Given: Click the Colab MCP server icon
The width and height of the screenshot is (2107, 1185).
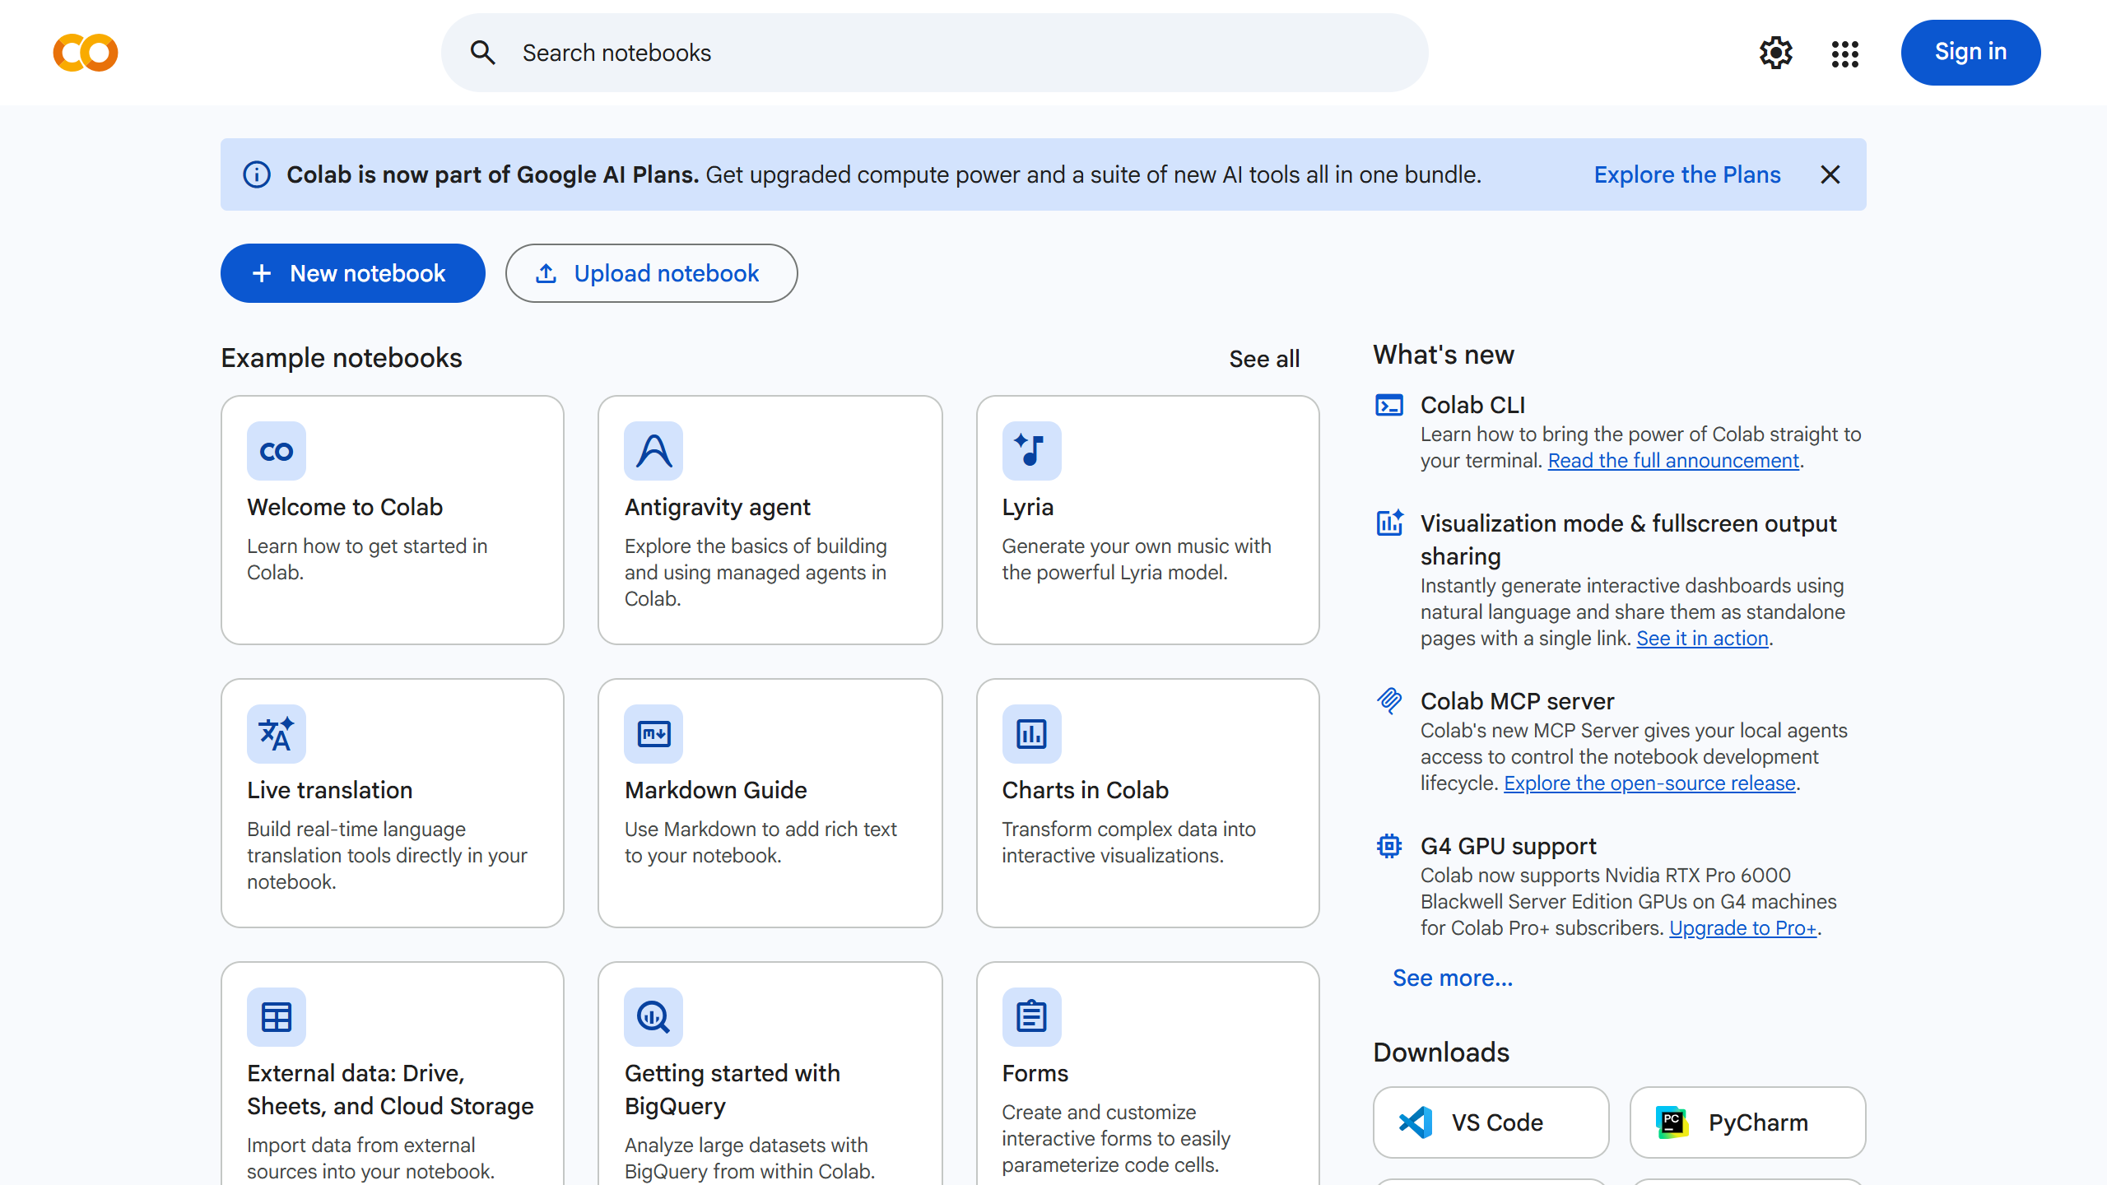Looking at the screenshot, I should pyautogui.click(x=1389, y=700).
